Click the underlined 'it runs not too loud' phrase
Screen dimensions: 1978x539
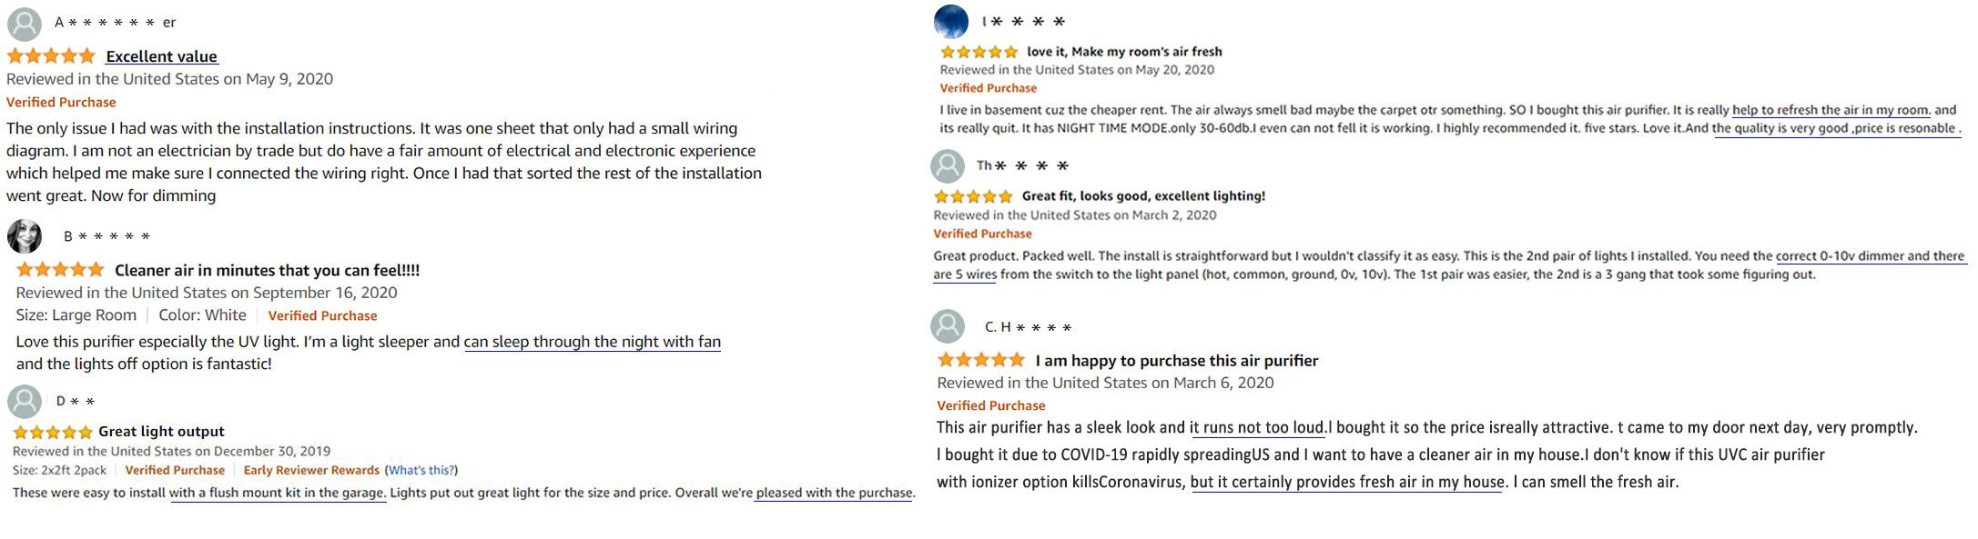click(x=1257, y=427)
